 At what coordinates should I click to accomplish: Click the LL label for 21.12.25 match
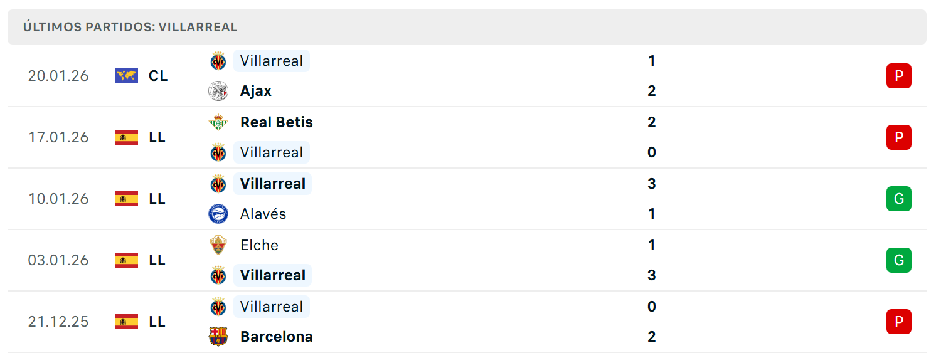tap(157, 322)
